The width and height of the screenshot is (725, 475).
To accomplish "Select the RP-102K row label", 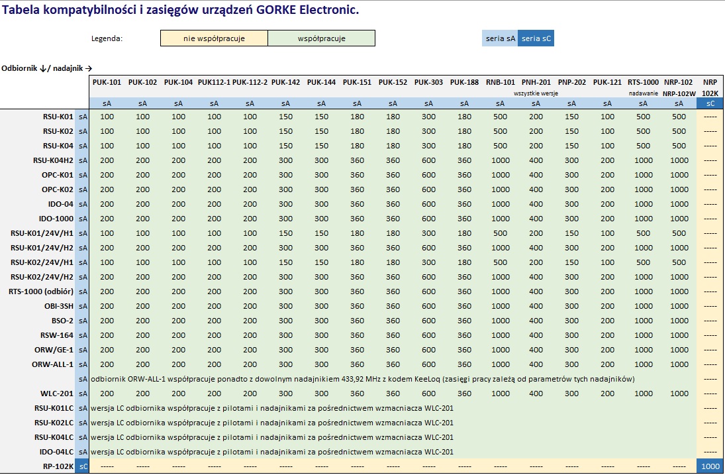I will click(56, 466).
